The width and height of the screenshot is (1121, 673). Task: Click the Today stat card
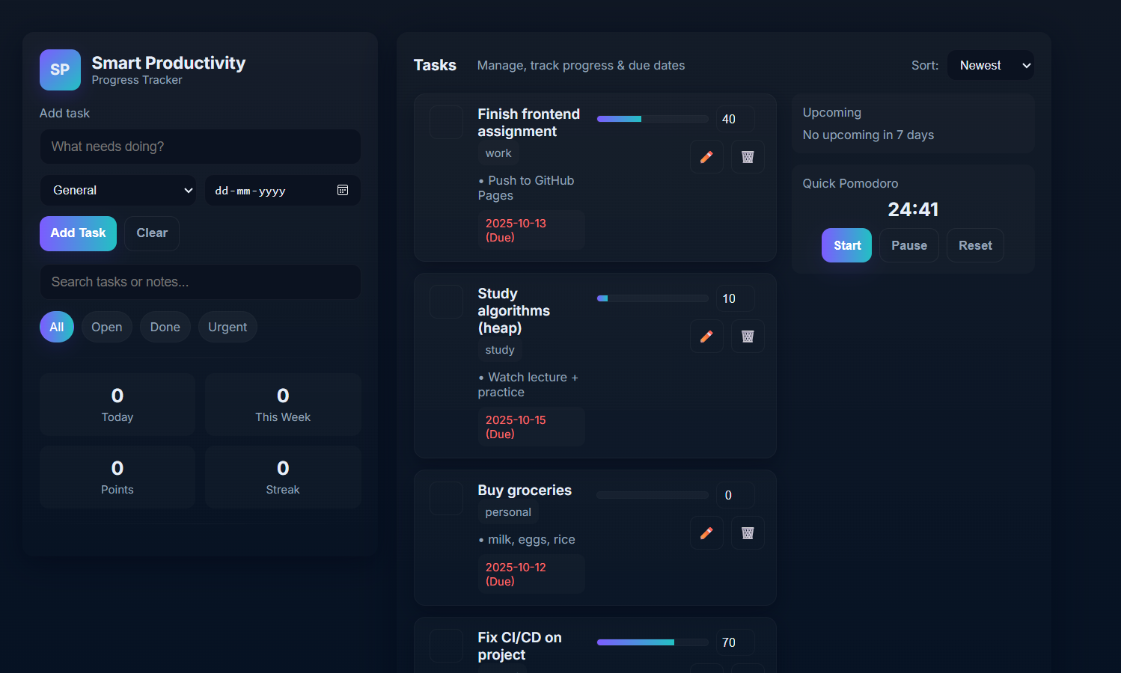click(x=117, y=405)
